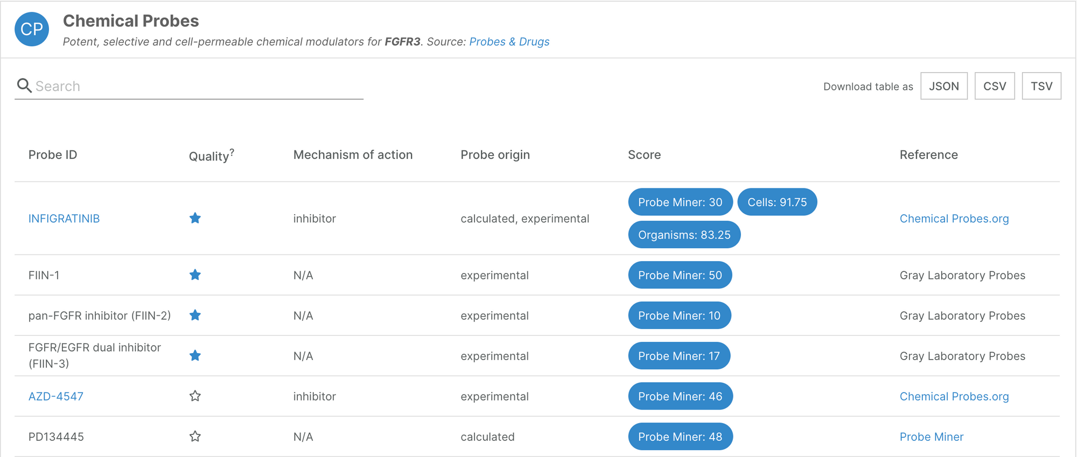This screenshot has height=457, width=1077.
Task: Click the search magnifier icon
Action: [24, 86]
